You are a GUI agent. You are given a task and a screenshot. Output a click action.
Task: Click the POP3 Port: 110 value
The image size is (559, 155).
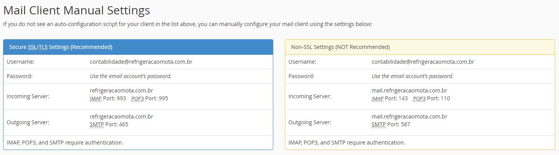pos(431,98)
